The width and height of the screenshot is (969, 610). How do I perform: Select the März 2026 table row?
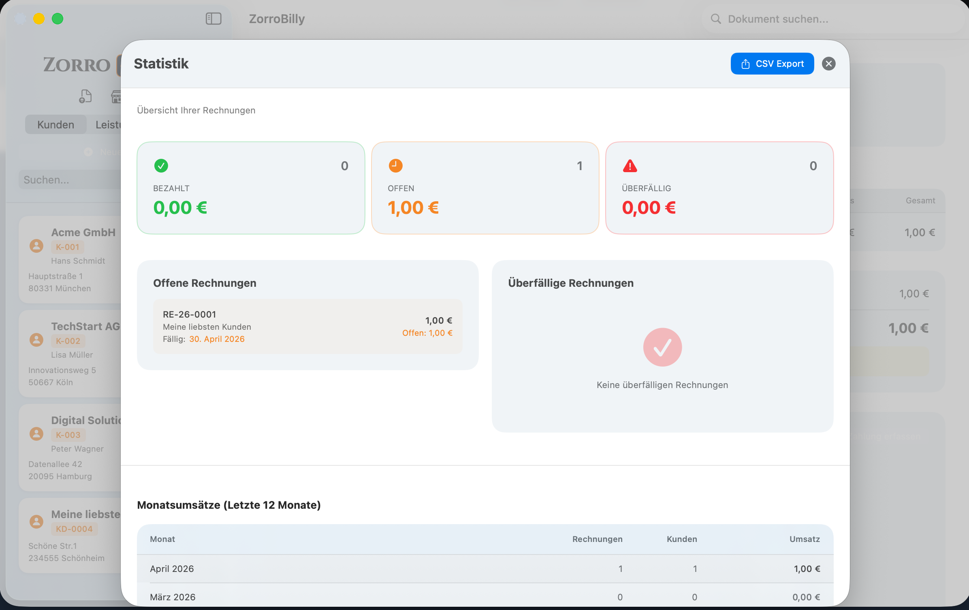(485, 595)
